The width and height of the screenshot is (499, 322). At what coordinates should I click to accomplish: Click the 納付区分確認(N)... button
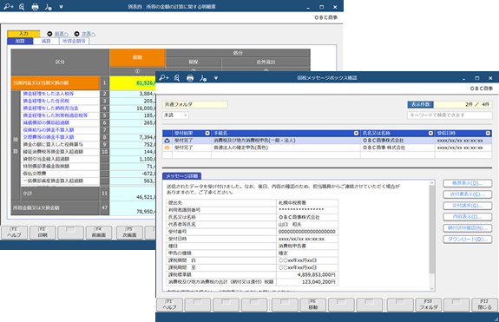(x=468, y=228)
